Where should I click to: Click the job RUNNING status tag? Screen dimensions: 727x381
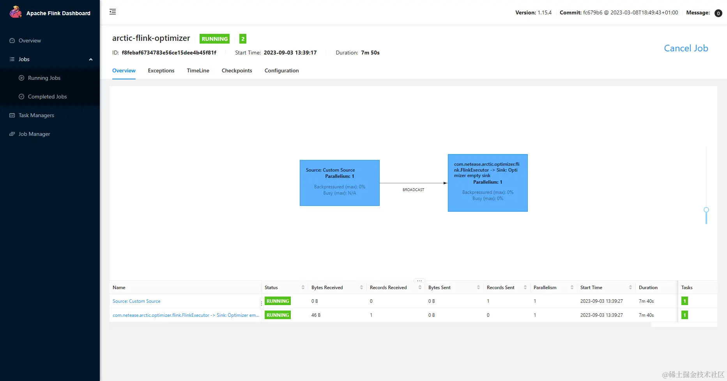(x=215, y=39)
